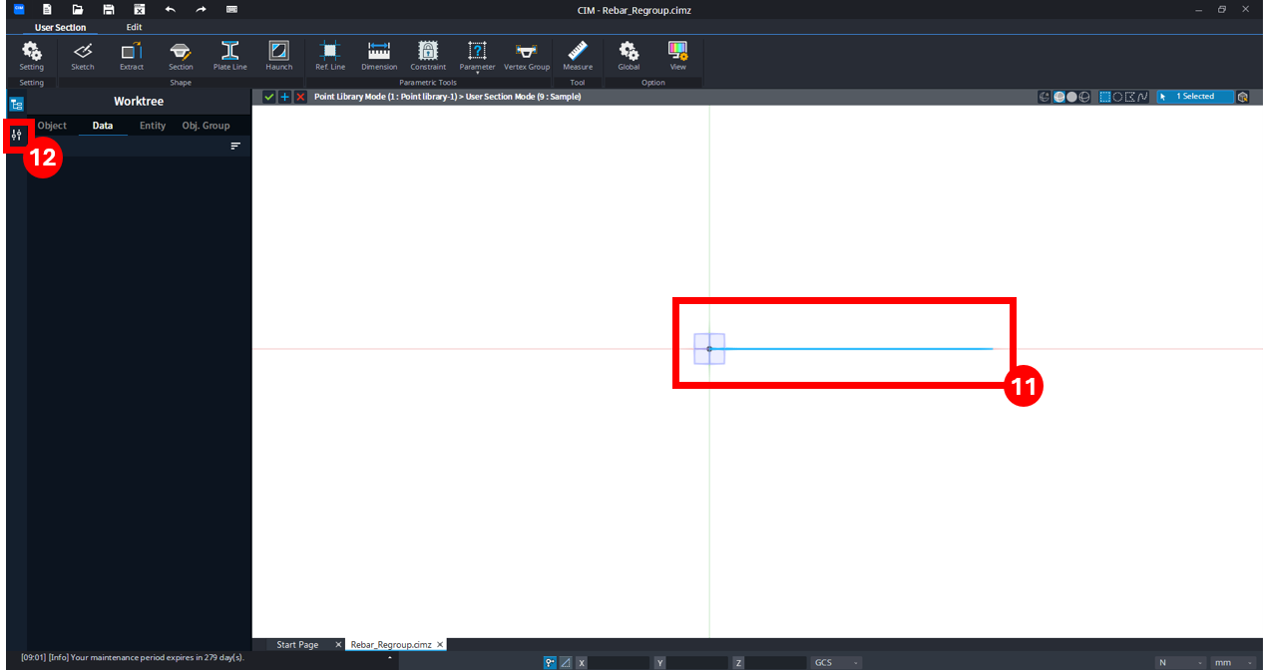Click the CIM application logo
The width and height of the screenshot is (1263, 670).
tap(18, 9)
